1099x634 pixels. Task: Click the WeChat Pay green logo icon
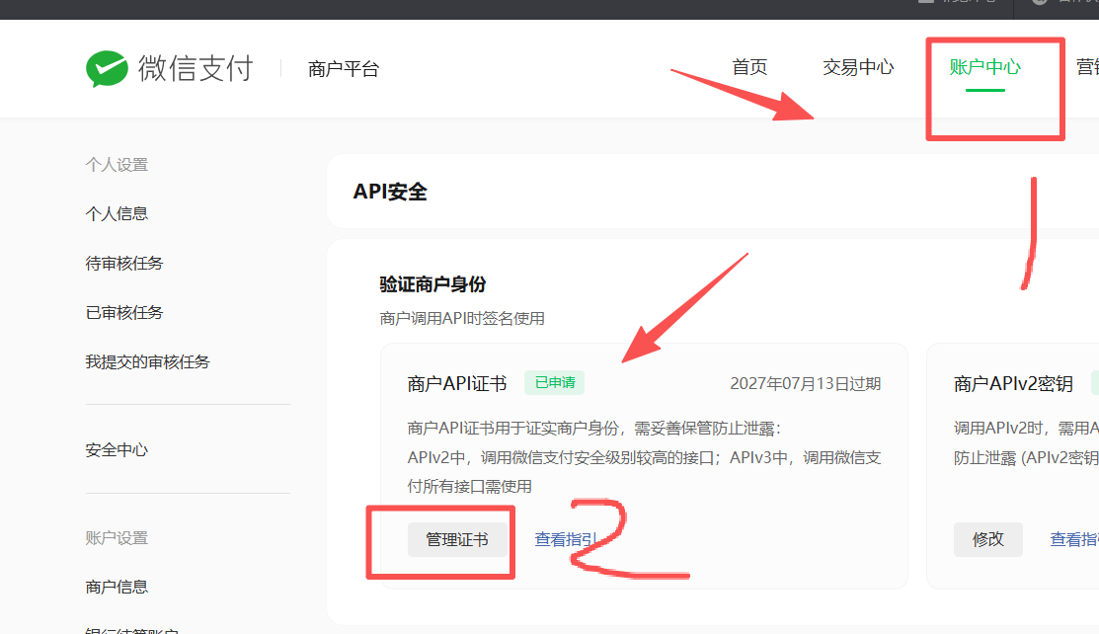(107, 68)
